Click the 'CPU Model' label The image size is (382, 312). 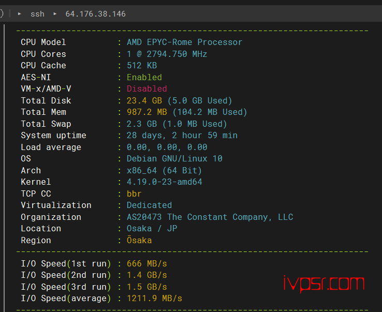(x=43, y=42)
